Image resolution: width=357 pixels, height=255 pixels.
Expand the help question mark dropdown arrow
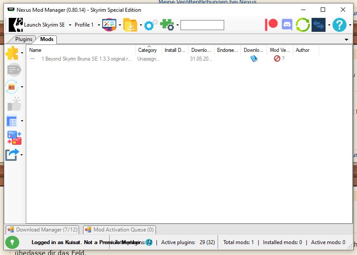(350, 25)
